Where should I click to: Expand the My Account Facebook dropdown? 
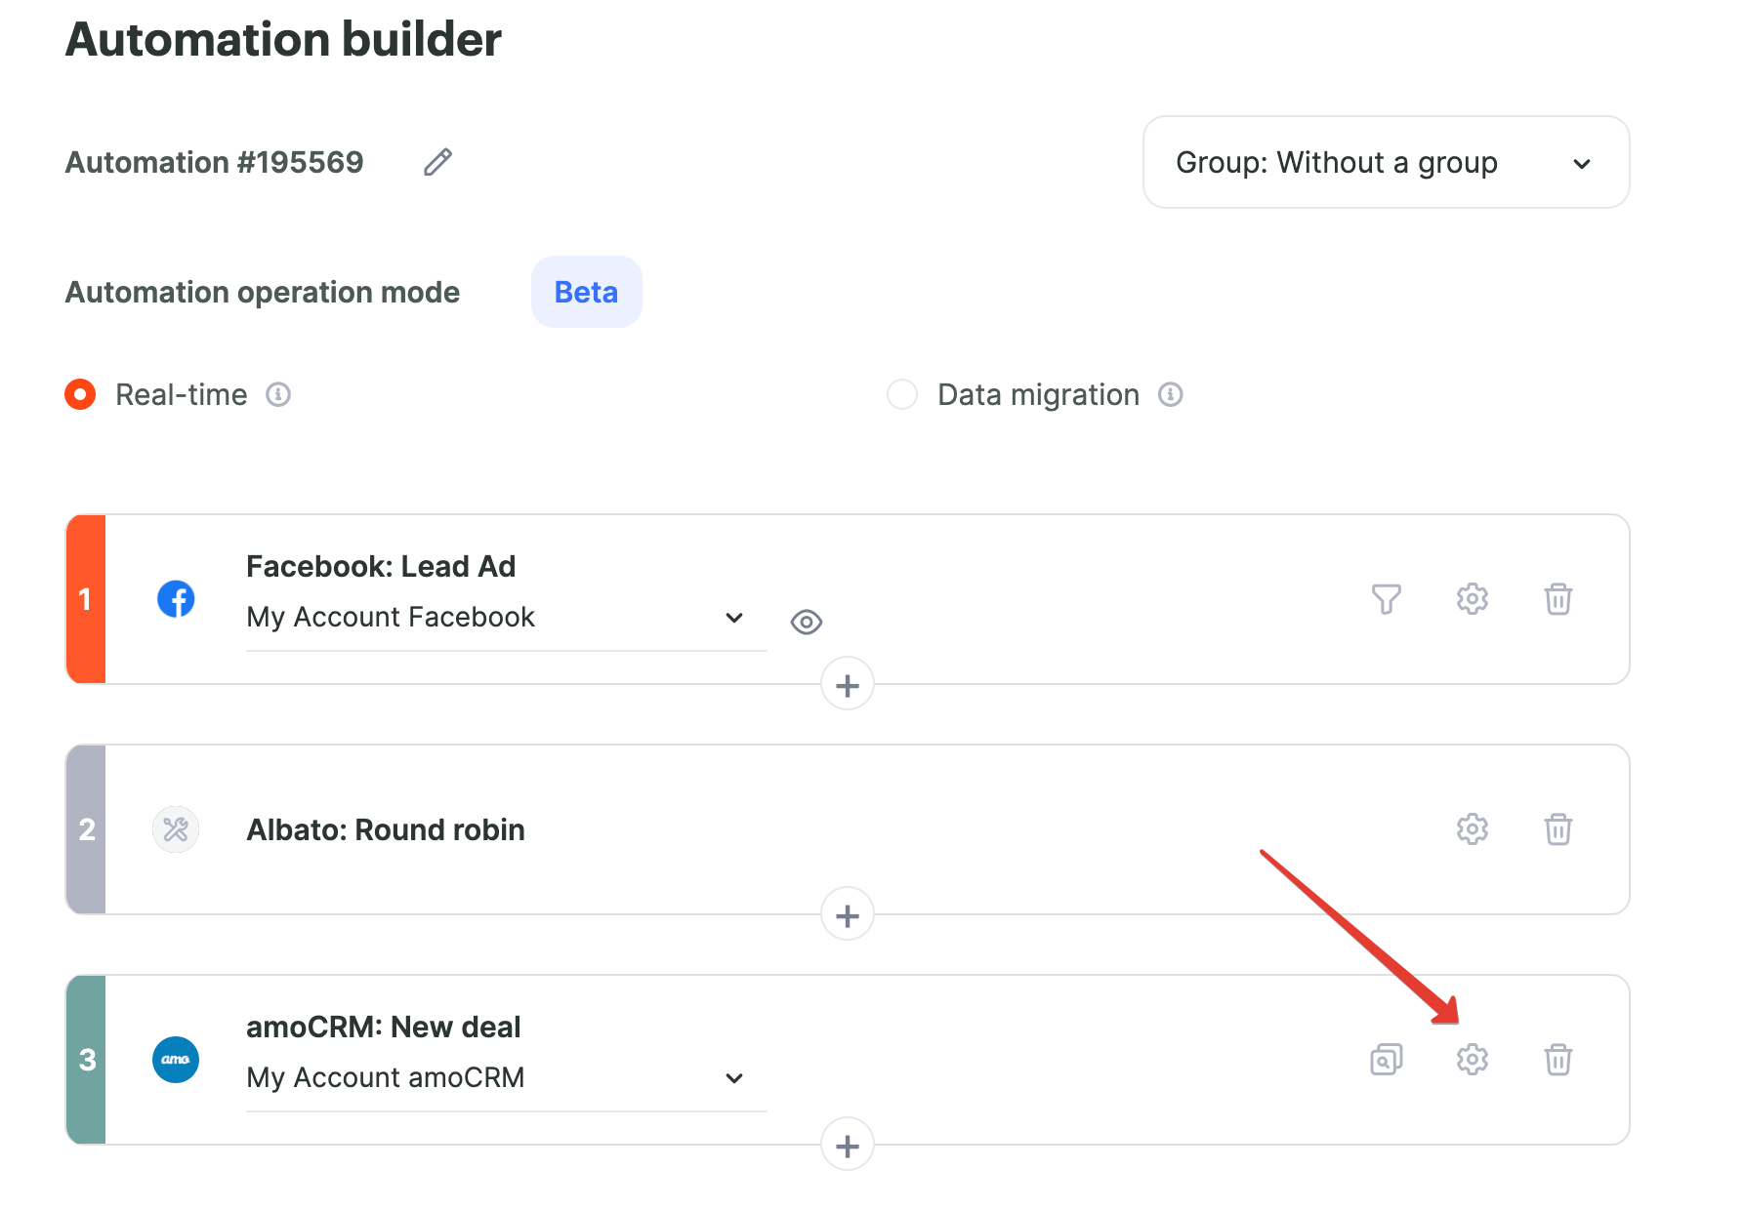click(x=506, y=618)
